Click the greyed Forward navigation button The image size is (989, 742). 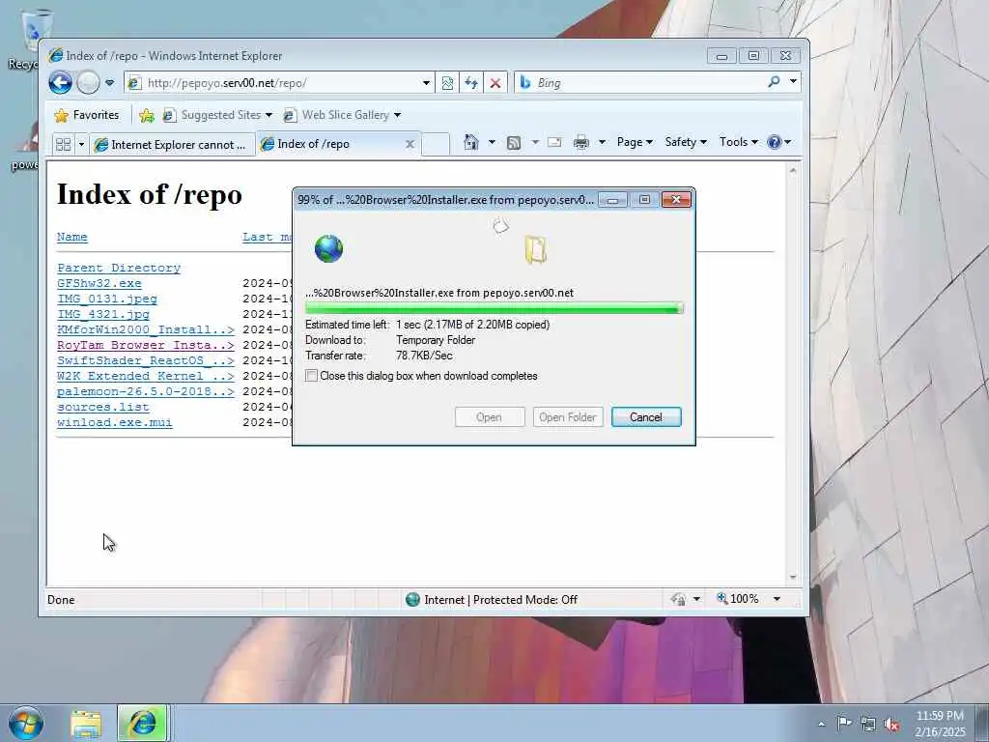coord(88,83)
